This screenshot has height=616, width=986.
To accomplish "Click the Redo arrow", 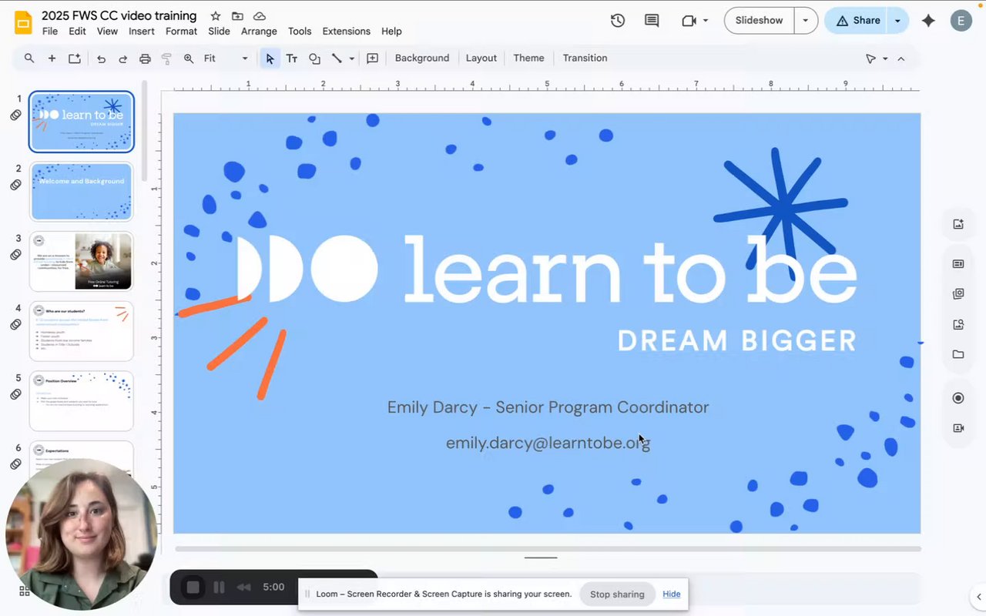I will 122,59.
